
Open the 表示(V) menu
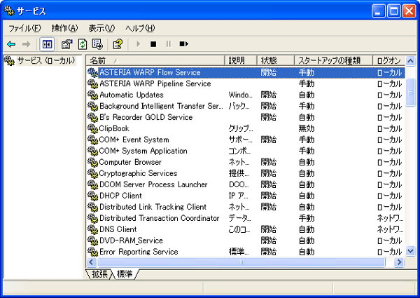(101, 28)
